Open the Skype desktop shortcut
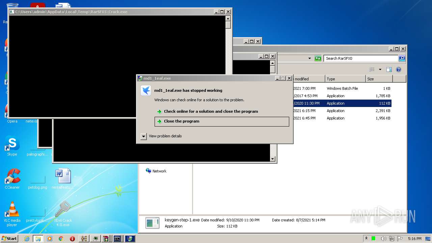Viewport: 432px width, 243px height. pos(12,146)
